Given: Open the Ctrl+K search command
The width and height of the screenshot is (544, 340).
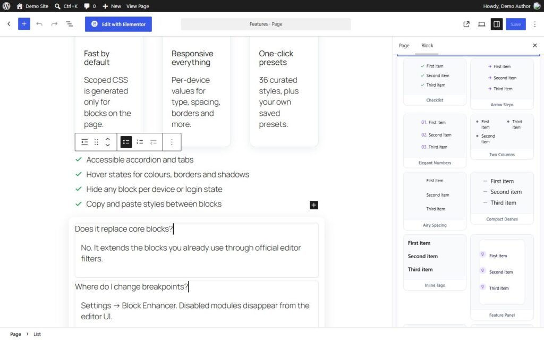Looking at the screenshot, I should [66, 6].
